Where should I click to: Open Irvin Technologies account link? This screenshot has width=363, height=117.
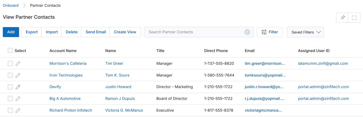point(66,75)
